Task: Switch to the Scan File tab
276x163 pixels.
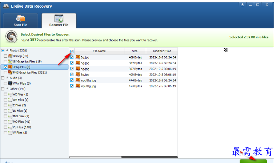Action: [x=20, y=21]
